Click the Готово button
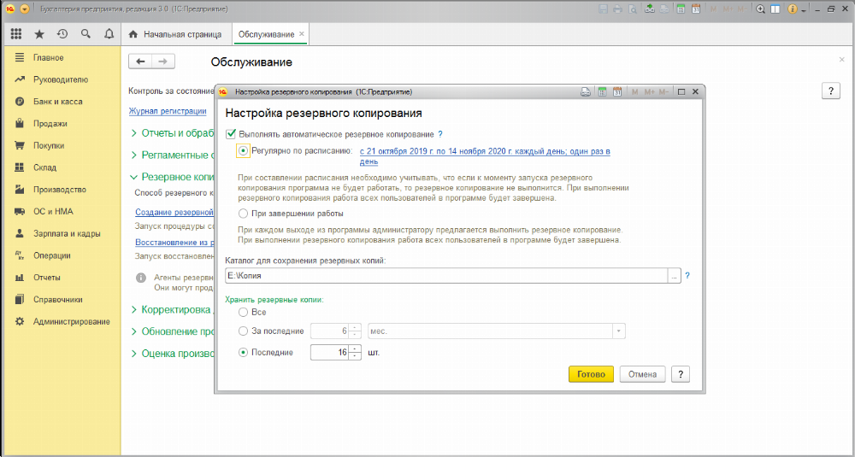 [591, 375]
